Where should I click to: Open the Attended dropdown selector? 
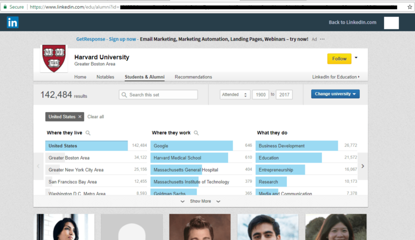235,94
